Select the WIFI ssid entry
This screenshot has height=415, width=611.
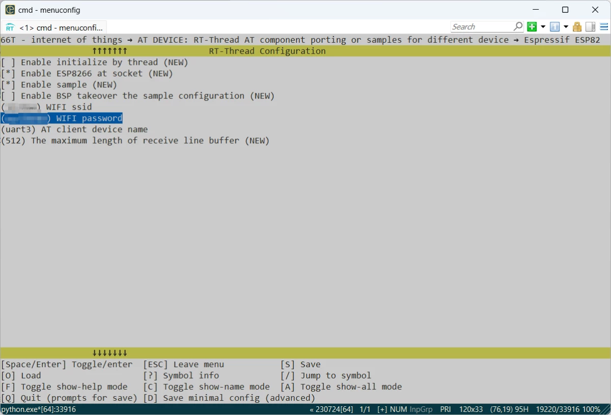click(46, 107)
